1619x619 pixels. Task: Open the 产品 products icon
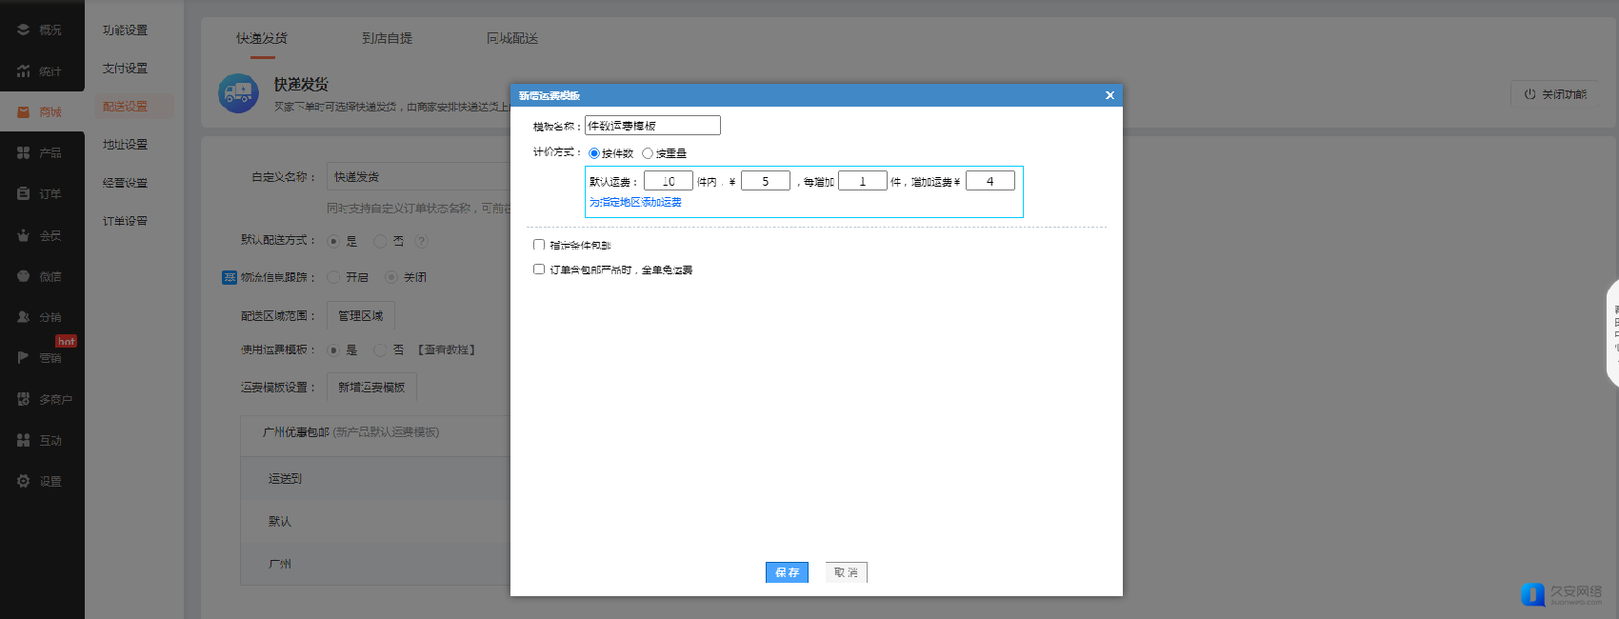point(24,152)
